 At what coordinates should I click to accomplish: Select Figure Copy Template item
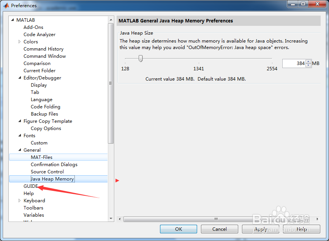click(x=48, y=121)
